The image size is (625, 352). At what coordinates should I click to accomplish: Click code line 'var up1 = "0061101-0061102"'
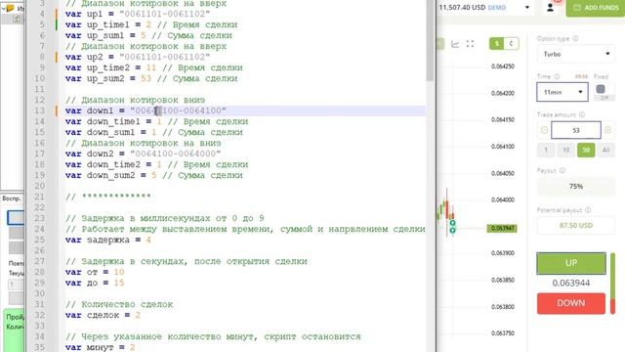(138, 14)
